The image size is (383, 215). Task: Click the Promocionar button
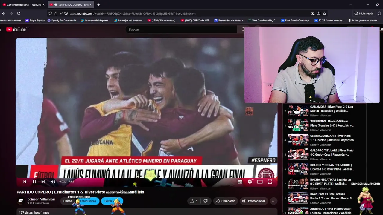point(253,201)
